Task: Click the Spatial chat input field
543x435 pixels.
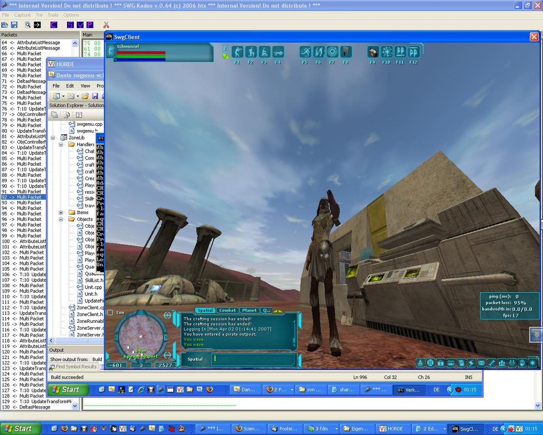Action: pos(253,359)
